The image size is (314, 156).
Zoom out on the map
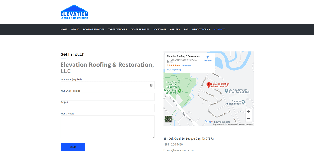249,119
